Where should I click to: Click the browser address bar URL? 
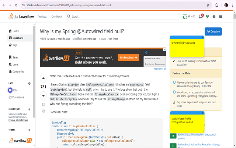click(x=69, y=5)
